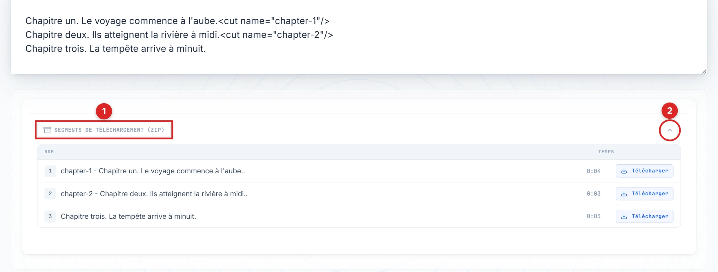Click the red annotation badge numbered 1
The width and height of the screenshot is (718, 272).
click(104, 111)
